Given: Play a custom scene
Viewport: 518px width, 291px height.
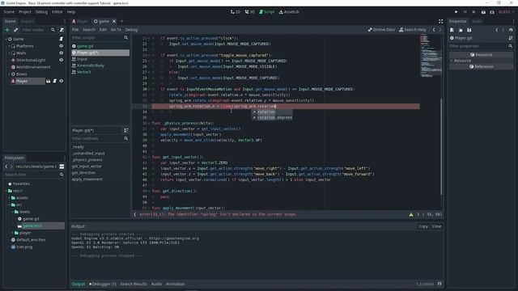Looking at the screenshot, I should coord(492,12).
